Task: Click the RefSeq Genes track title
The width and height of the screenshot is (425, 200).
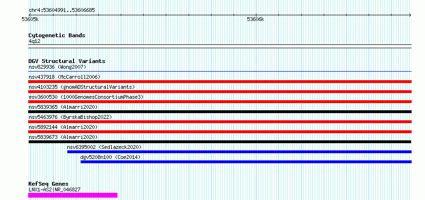Action: point(48,184)
